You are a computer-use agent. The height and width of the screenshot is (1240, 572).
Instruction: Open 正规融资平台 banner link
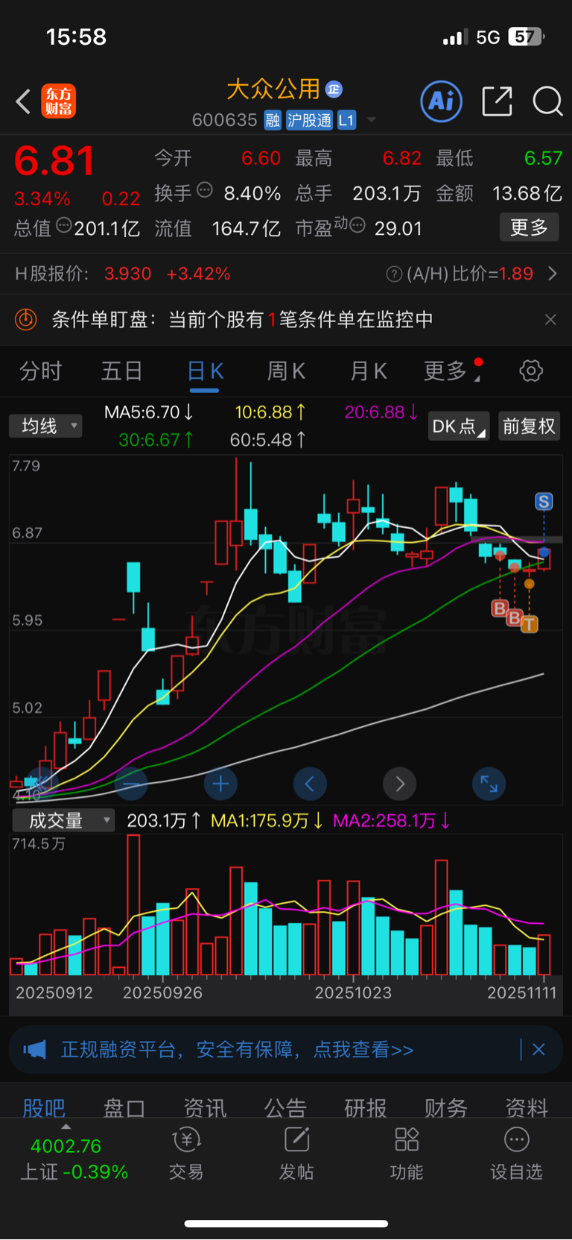[237, 1050]
